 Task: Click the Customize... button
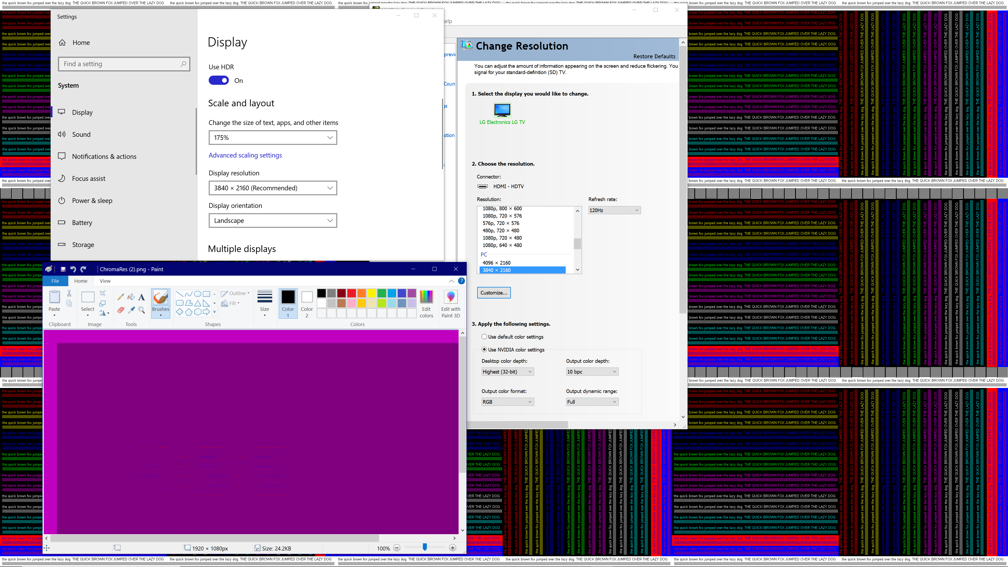pos(493,293)
